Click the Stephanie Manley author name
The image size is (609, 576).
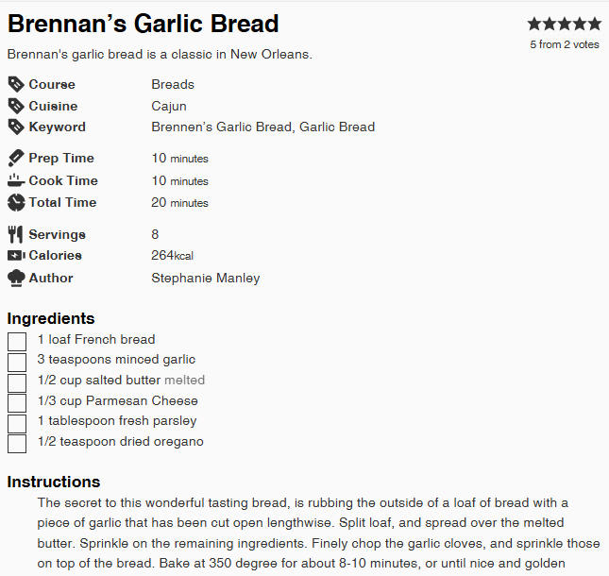click(x=206, y=279)
